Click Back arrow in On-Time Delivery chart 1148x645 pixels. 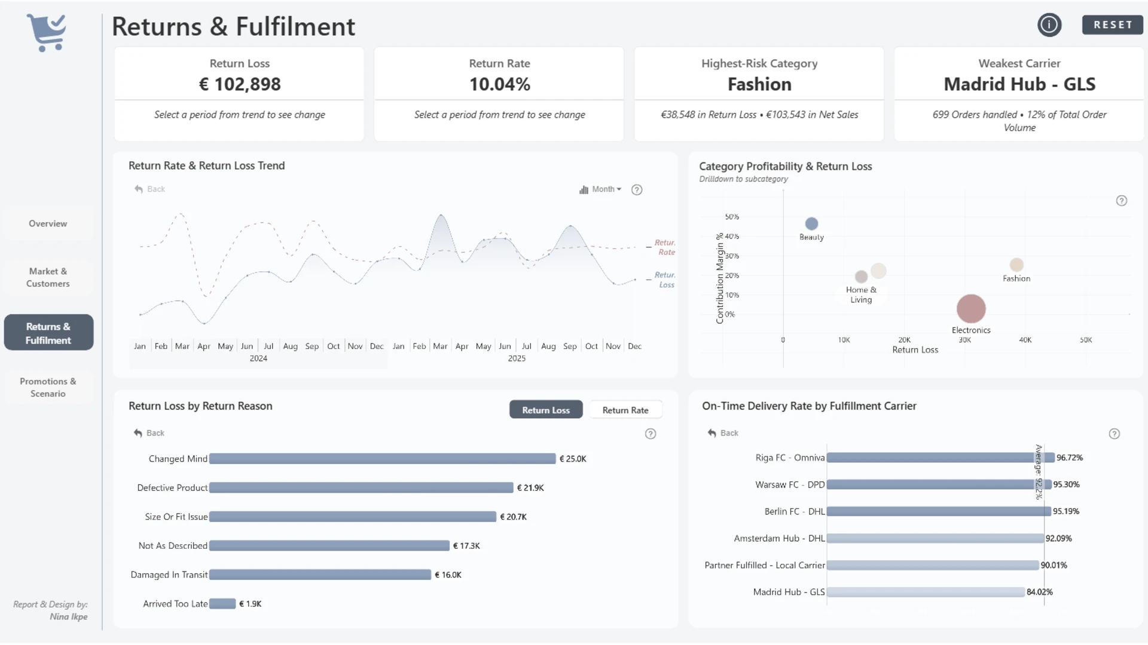[723, 433]
